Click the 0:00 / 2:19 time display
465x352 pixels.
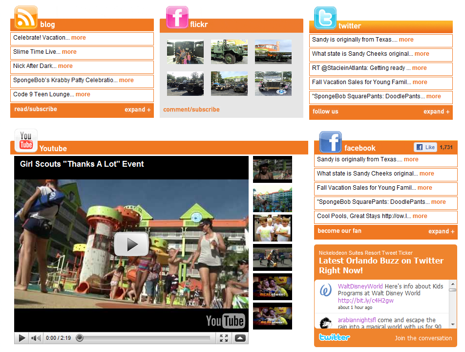pos(59,338)
